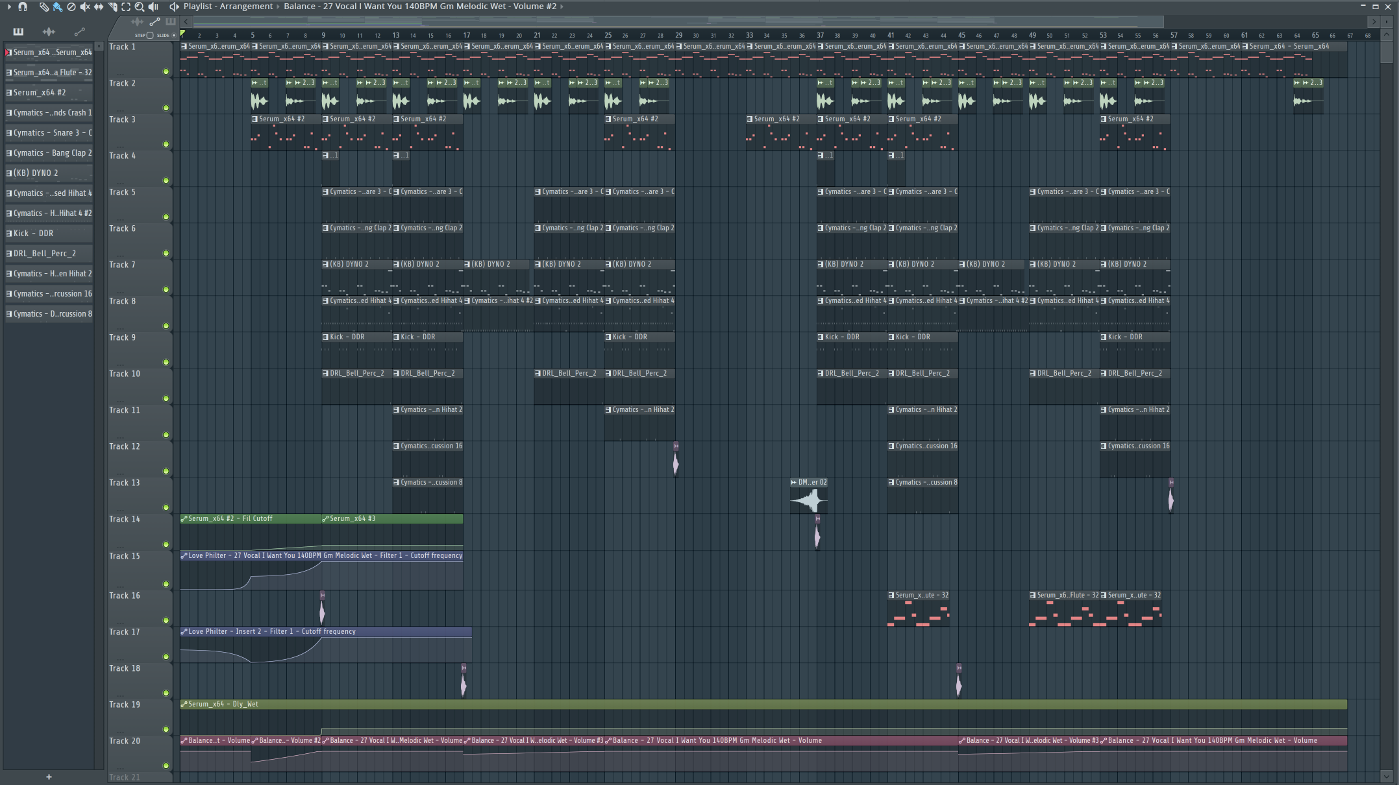
Task: Select the Delete tool
Action: 71,6
